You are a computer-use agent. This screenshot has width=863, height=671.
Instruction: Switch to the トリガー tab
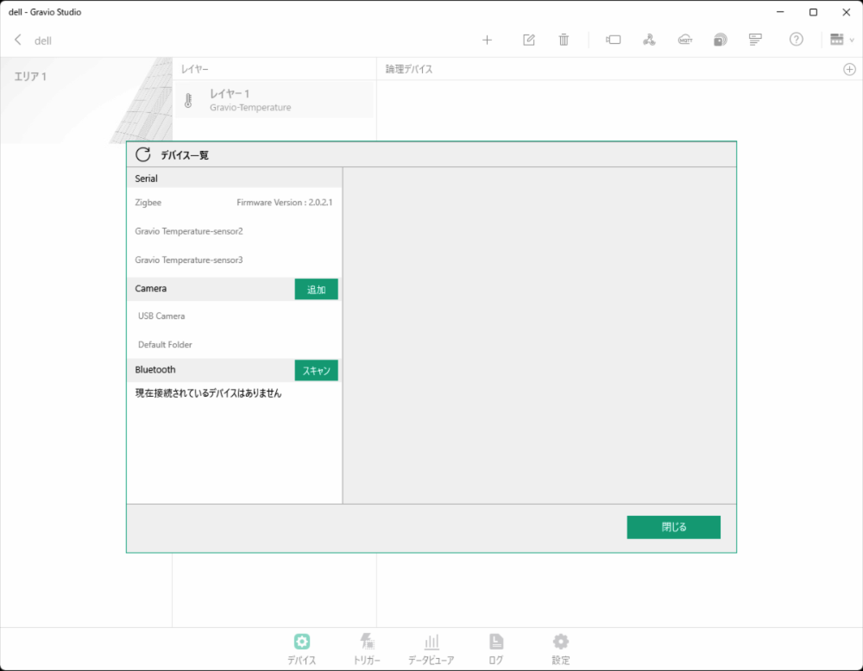pyautogui.click(x=367, y=649)
